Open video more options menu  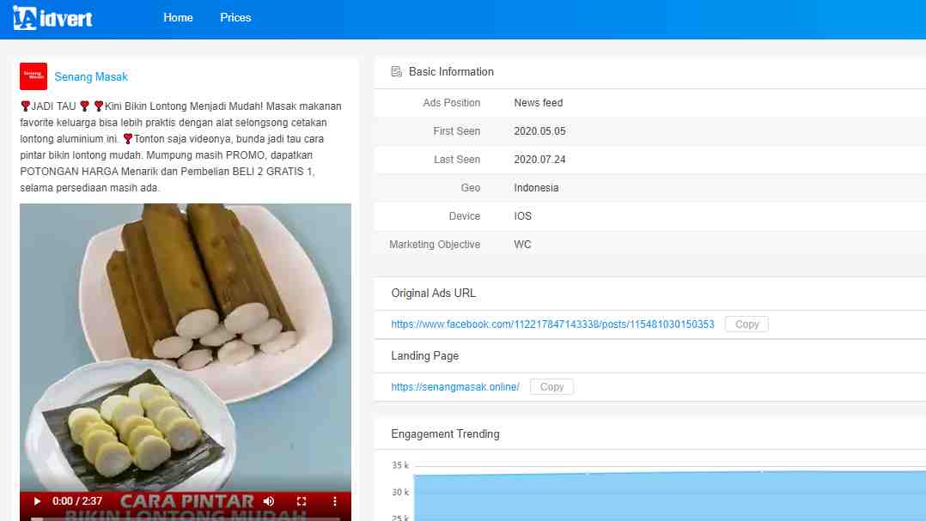[x=334, y=501]
